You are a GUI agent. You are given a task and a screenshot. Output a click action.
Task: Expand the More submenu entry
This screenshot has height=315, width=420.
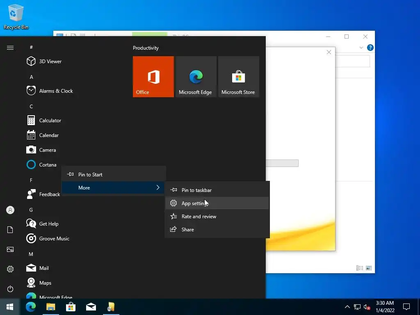pyautogui.click(x=114, y=187)
